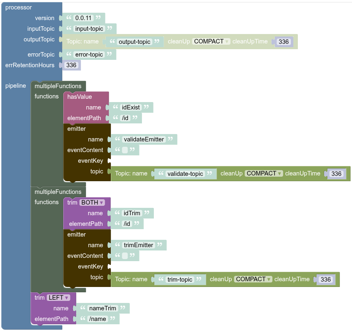Click the empty eventKey socket of trimEmitter
The width and height of the screenshot is (352, 330).
pos(109,266)
